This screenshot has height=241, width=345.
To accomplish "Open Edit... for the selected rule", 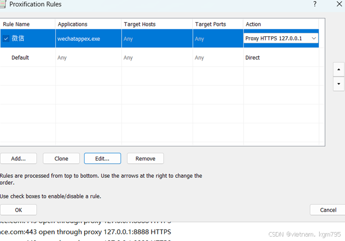I will pos(103,159).
